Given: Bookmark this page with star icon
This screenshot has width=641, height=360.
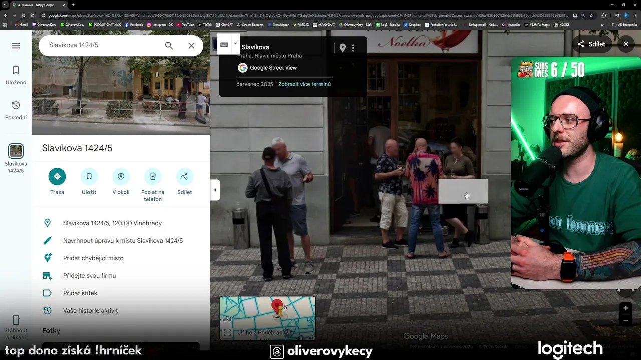Looking at the screenshot, I should tap(592, 15).
